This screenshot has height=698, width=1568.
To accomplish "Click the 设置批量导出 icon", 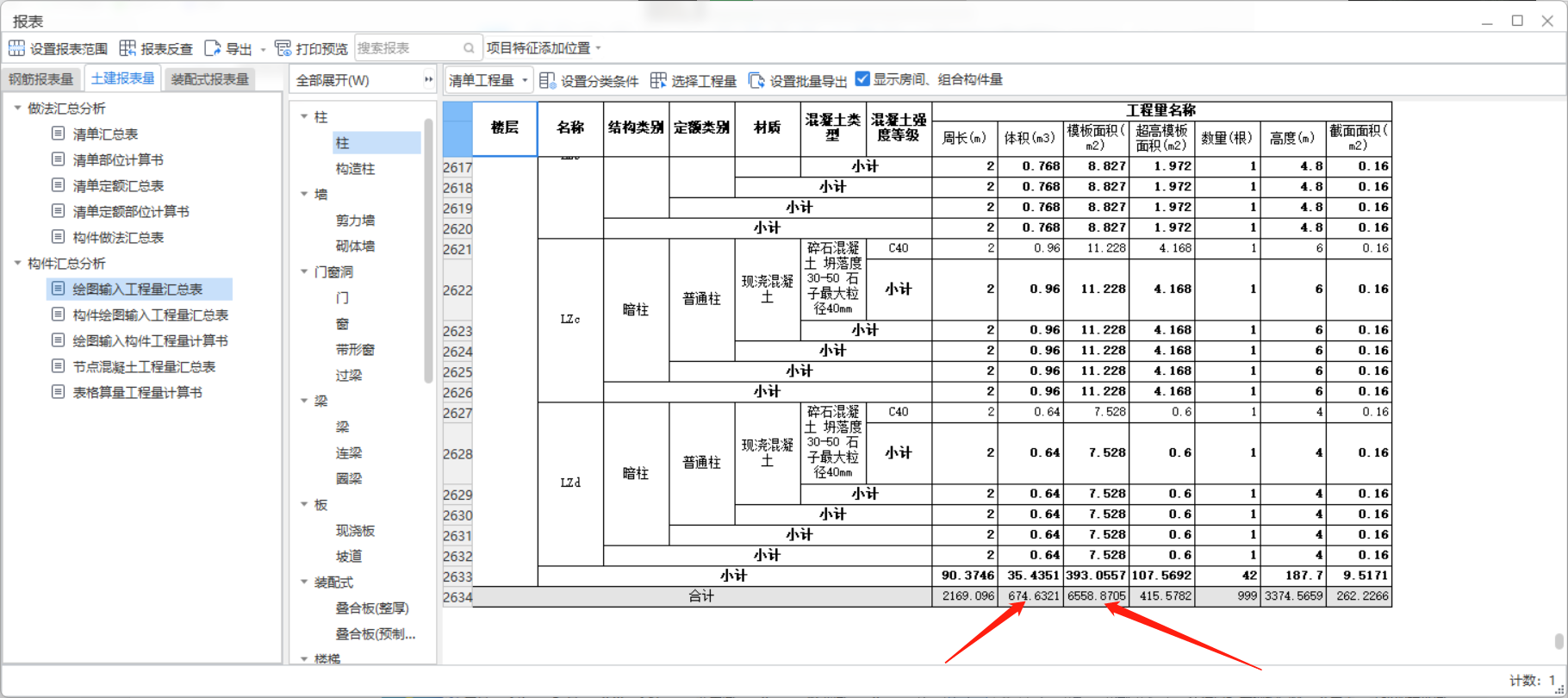I will [756, 80].
